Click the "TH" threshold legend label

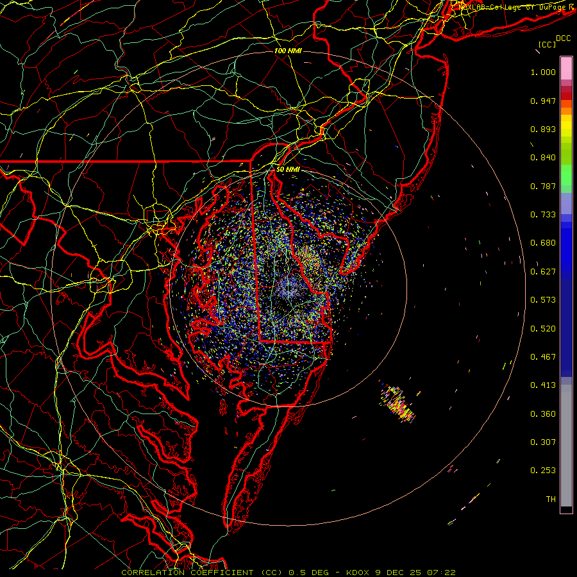551,499
